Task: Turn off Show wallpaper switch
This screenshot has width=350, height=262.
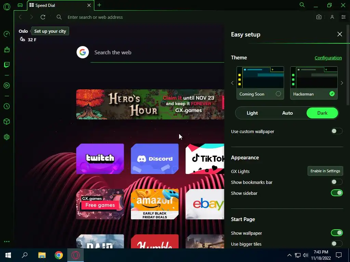Action: tap(337, 233)
